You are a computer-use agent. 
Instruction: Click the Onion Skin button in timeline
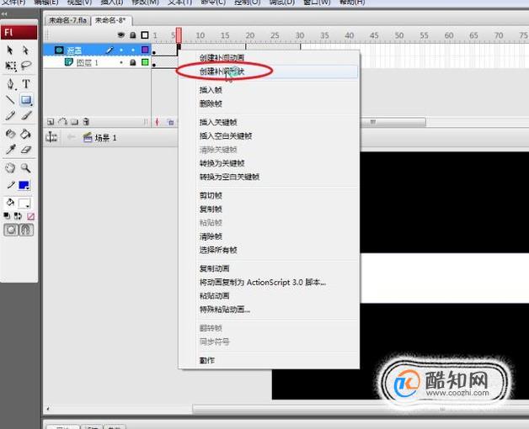pyautogui.click(x=171, y=122)
